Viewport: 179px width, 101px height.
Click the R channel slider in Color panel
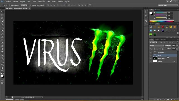point(161,12)
